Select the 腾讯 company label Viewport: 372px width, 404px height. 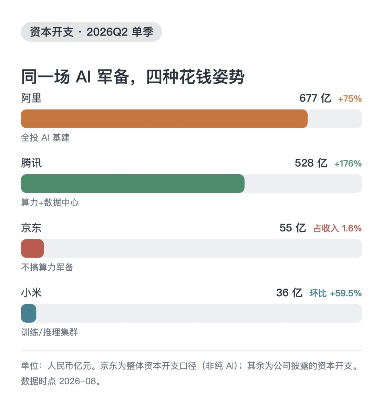(31, 163)
